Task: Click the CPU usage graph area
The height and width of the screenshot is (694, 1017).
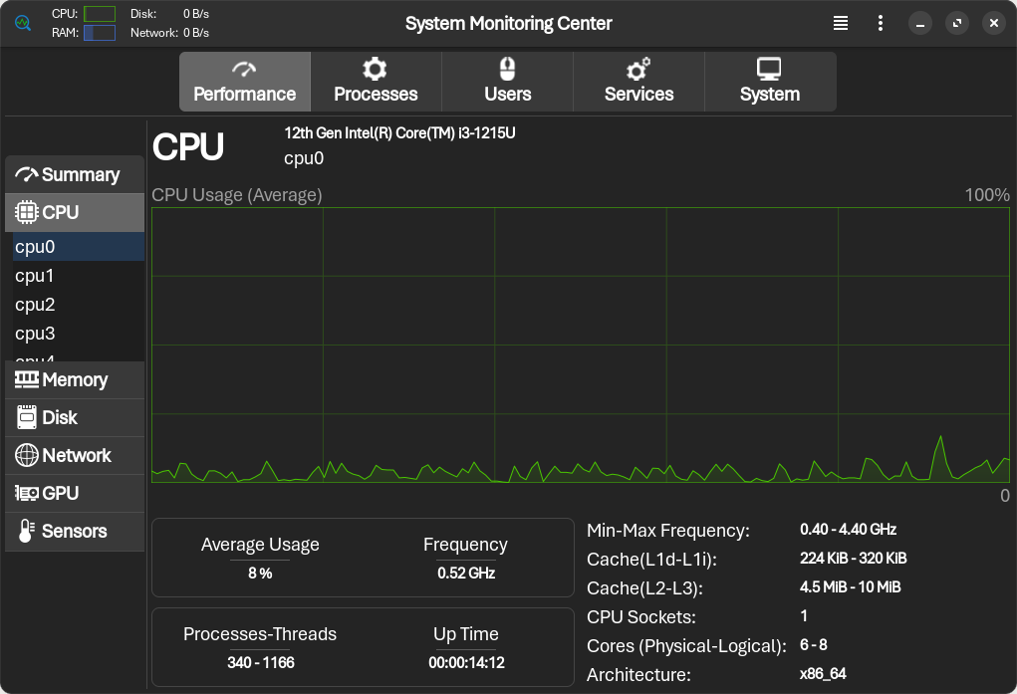Action: (x=580, y=345)
